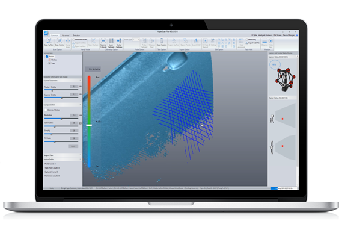Open the Fill Hole Manual tool
The height and width of the screenshot is (236, 342).
click(205, 43)
